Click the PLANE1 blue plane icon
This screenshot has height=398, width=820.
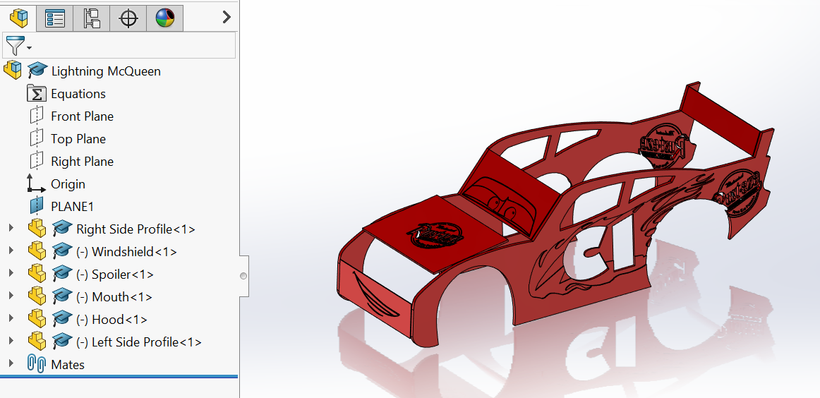(37, 205)
